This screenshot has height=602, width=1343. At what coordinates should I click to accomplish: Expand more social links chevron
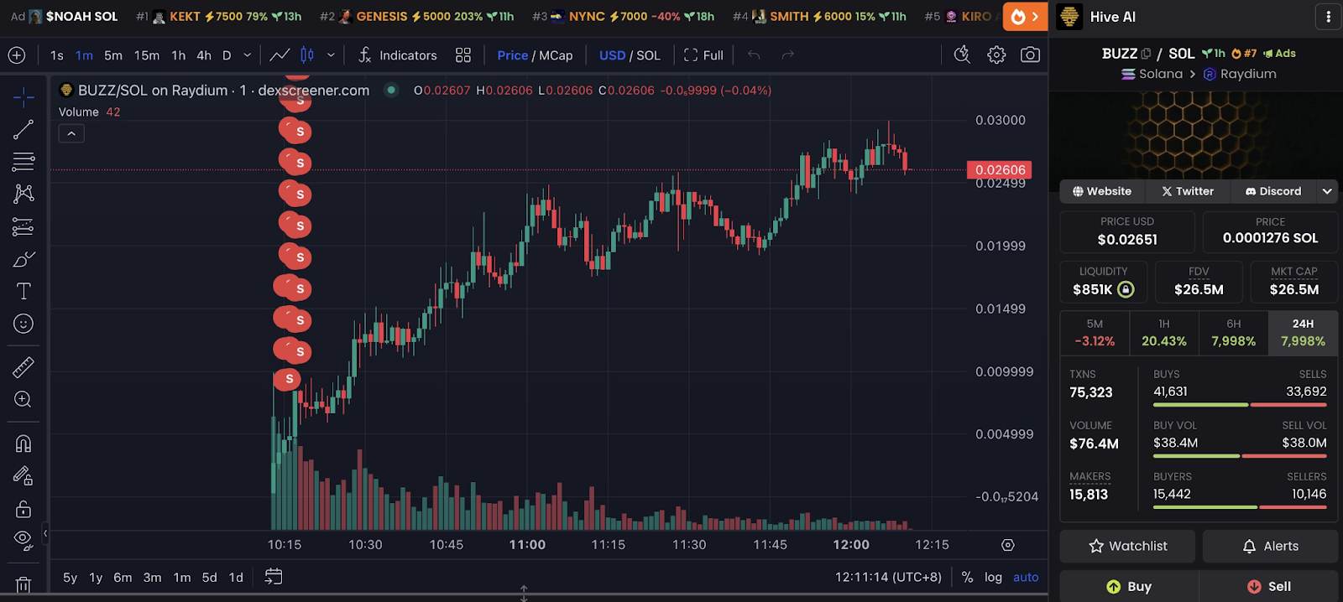pyautogui.click(x=1327, y=191)
